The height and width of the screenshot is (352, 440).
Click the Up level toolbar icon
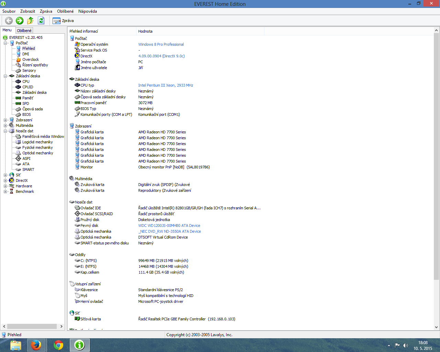pos(30,21)
